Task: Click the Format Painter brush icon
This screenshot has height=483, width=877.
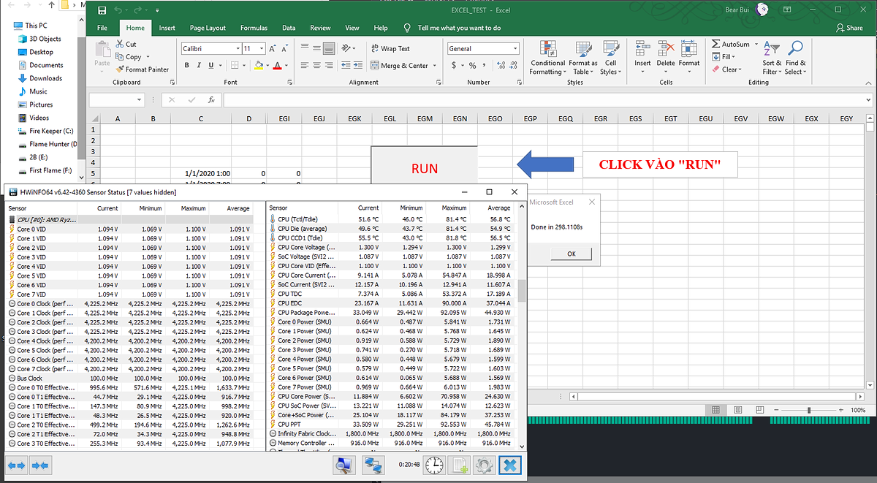Action: [x=120, y=69]
